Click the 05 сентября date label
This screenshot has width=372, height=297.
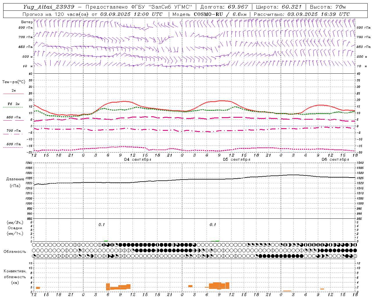[237, 160]
